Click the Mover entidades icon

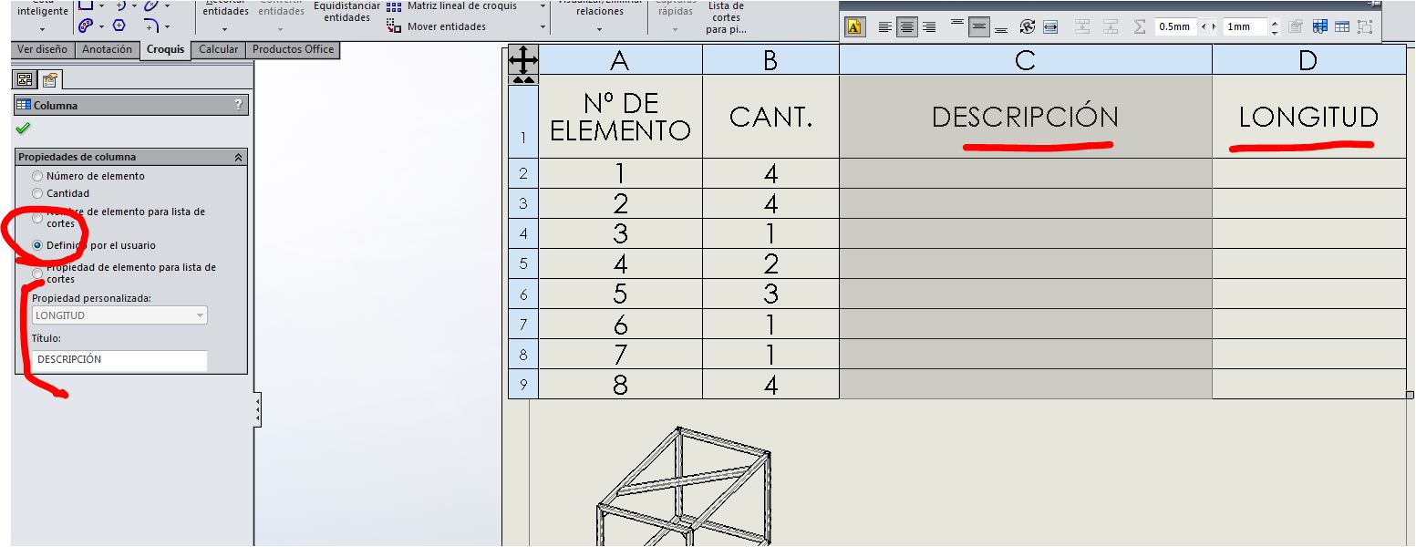click(x=394, y=26)
